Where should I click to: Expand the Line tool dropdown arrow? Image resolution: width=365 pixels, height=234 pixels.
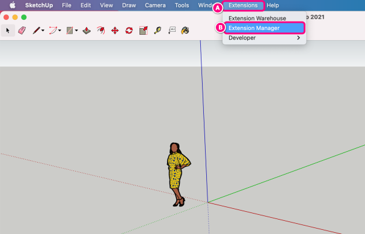43,31
